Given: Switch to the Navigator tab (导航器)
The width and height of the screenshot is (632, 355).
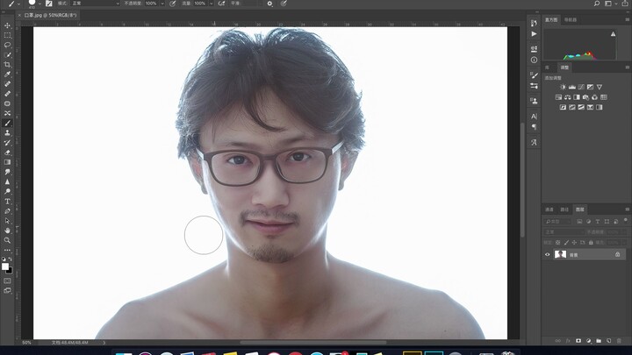Looking at the screenshot, I should point(571,18).
